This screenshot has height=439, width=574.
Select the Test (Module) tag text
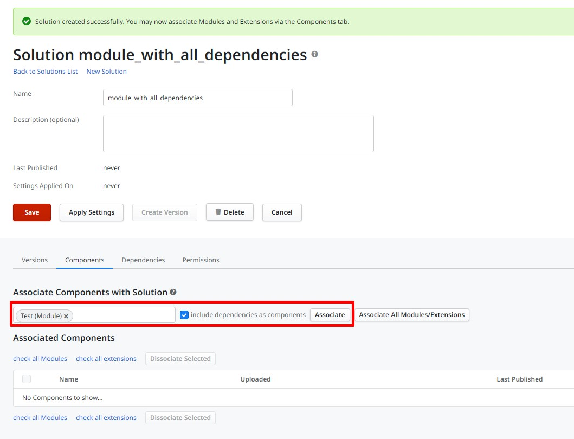41,316
